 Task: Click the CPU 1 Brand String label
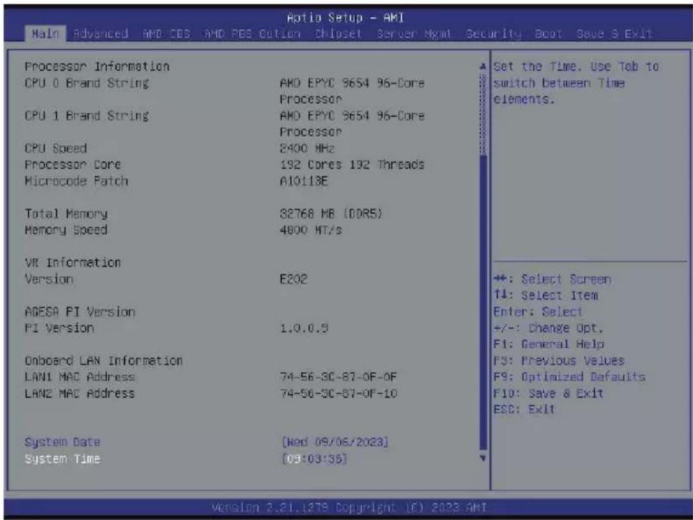click(x=87, y=116)
